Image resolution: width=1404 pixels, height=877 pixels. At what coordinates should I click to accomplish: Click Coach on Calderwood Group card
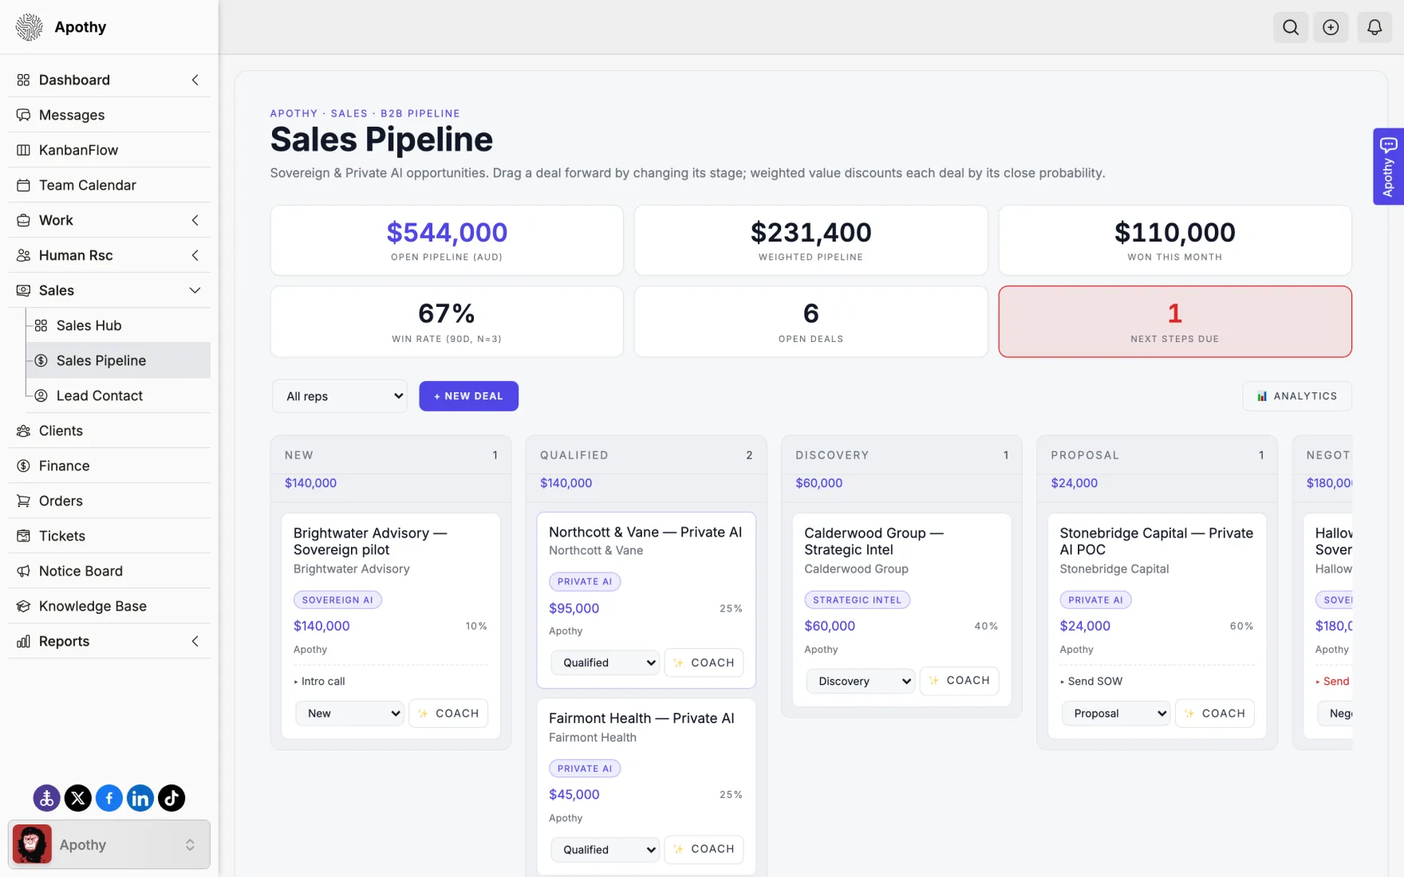pyautogui.click(x=959, y=681)
